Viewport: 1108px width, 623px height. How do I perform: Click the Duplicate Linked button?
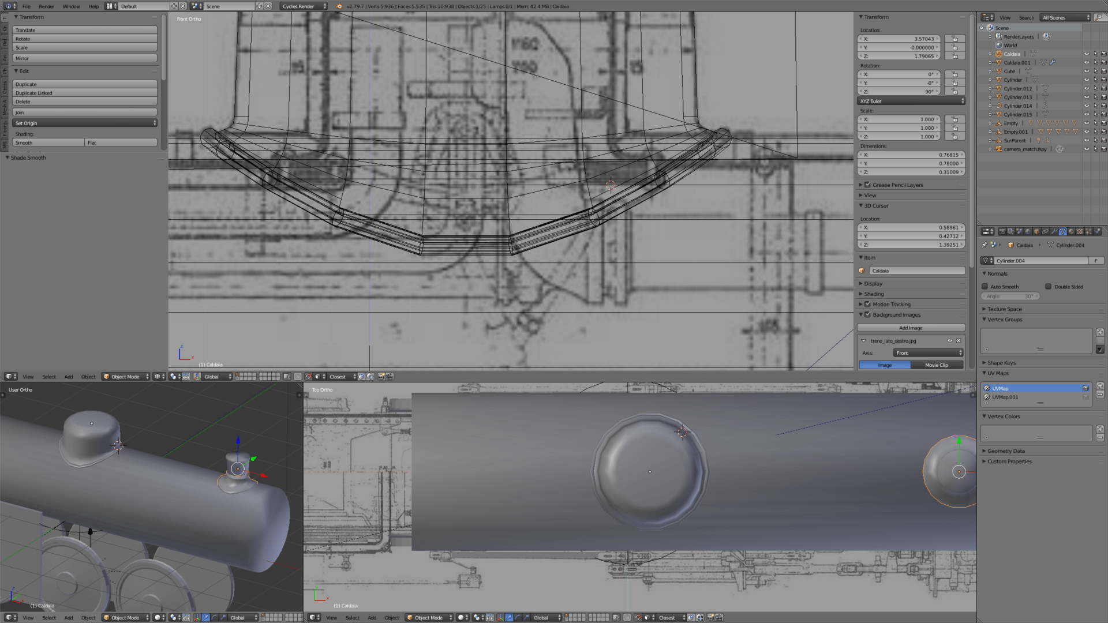pos(85,93)
